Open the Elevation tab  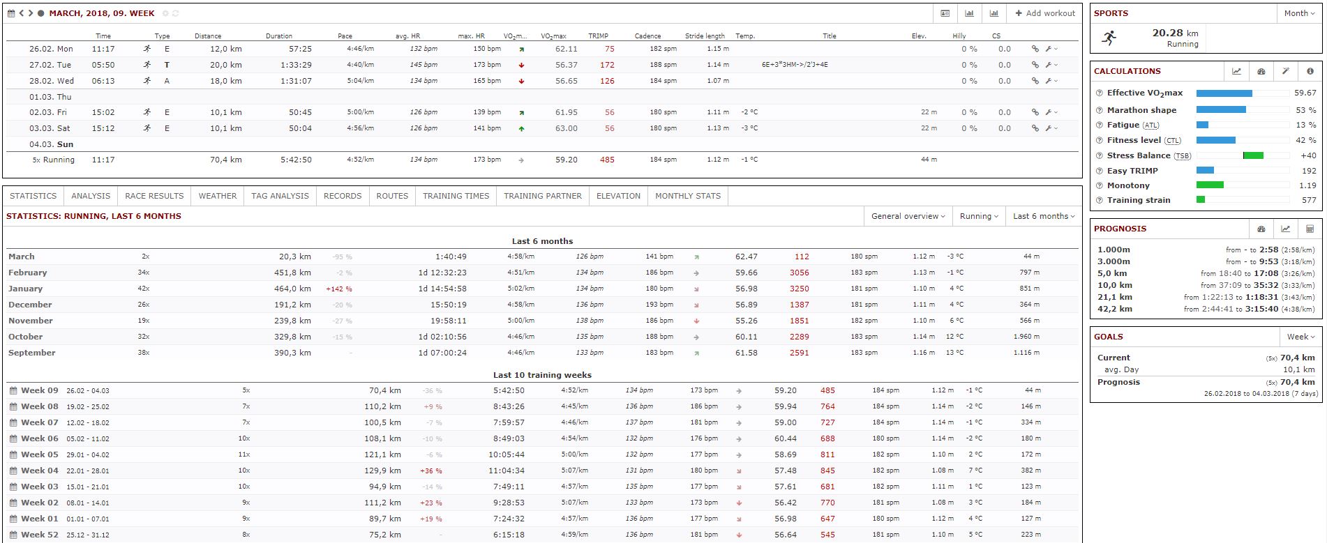tap(618, 196)
